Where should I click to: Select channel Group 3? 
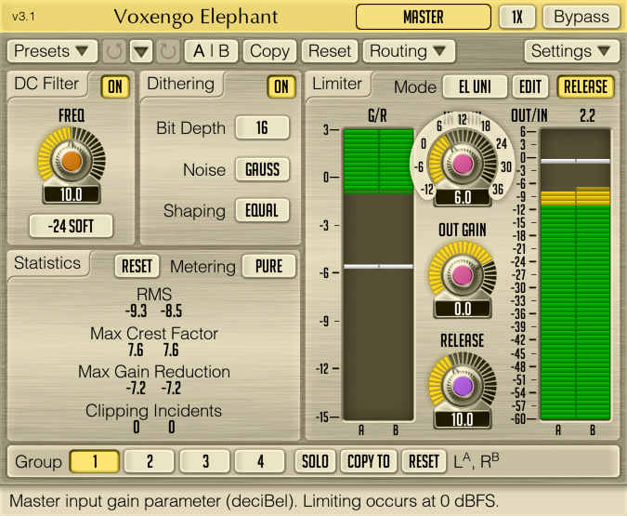click(204, 461)
